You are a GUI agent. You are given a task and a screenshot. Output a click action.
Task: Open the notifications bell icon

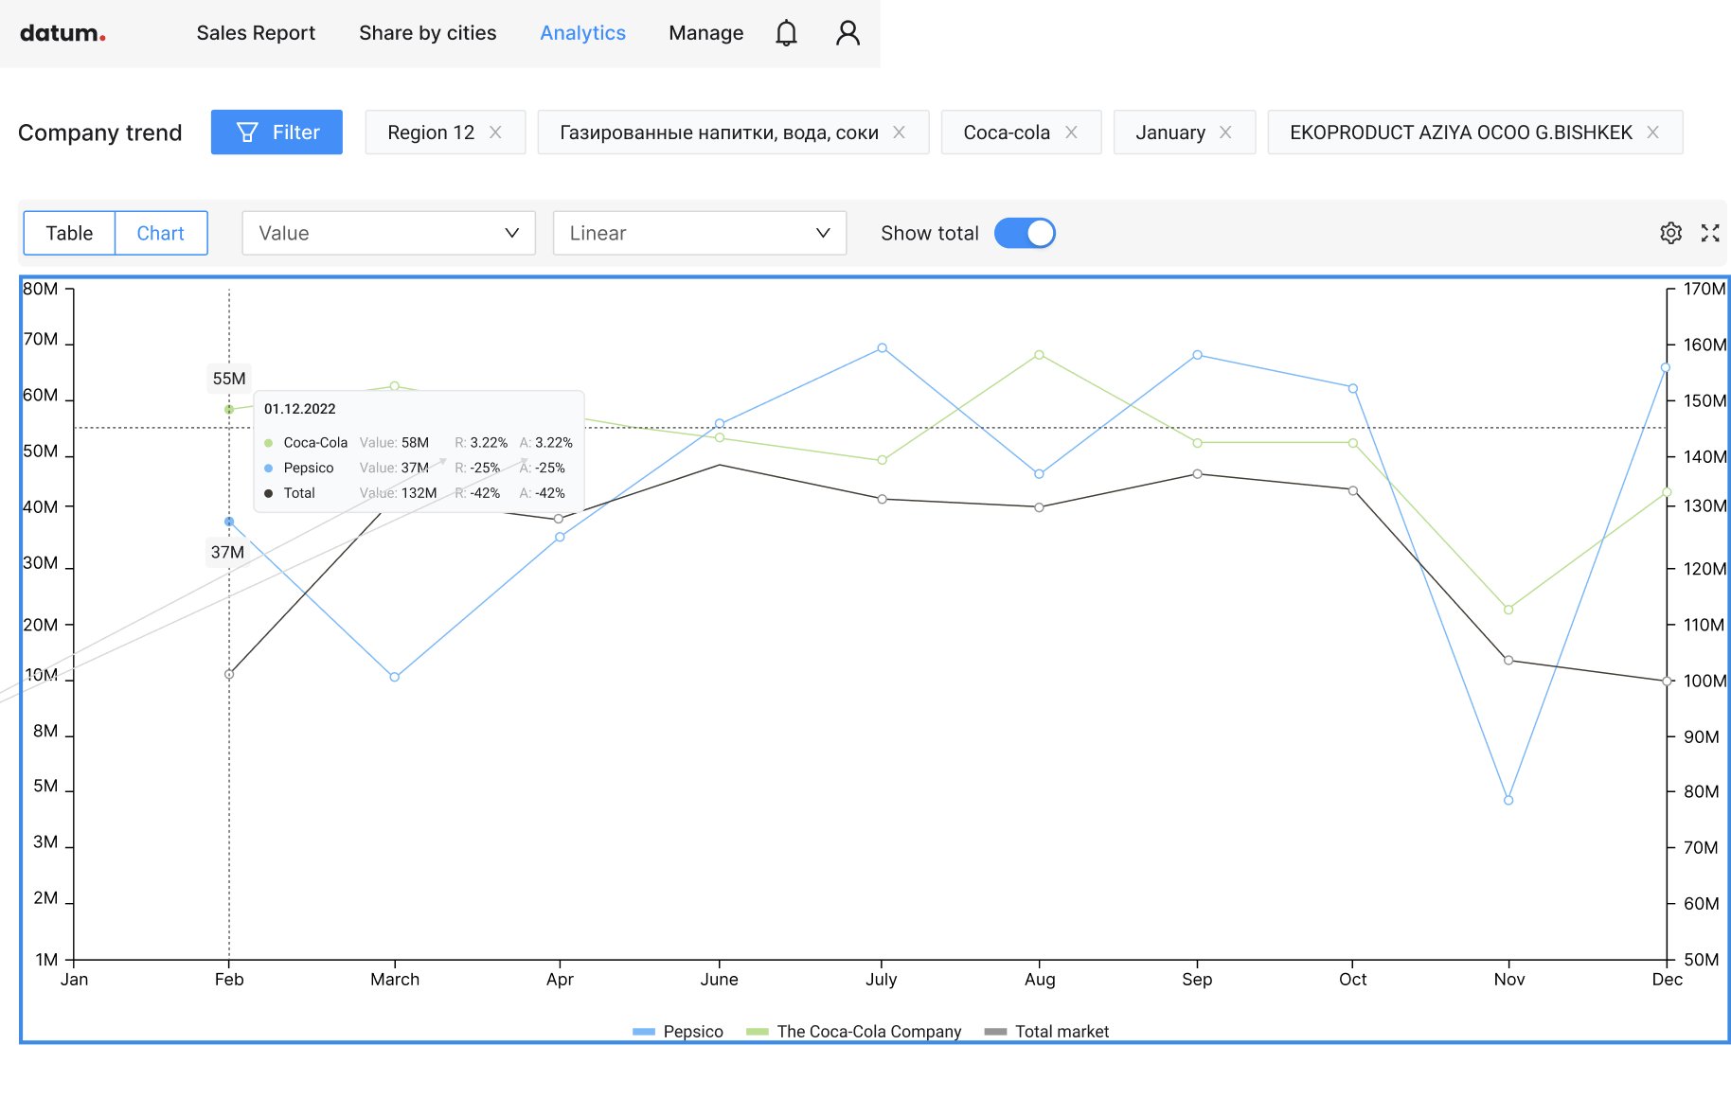pyautogui.click(x=786, y=33)
